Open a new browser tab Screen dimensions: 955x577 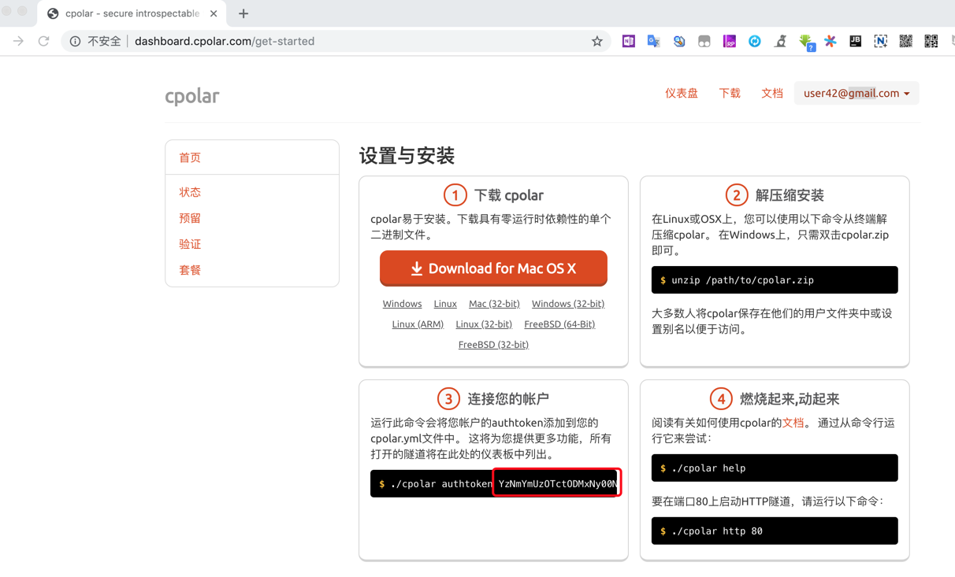243,13
